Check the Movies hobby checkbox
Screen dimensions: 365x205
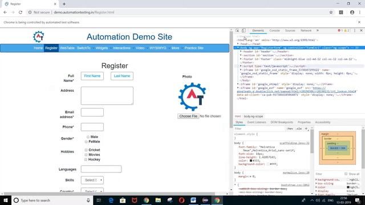[86, 154]
